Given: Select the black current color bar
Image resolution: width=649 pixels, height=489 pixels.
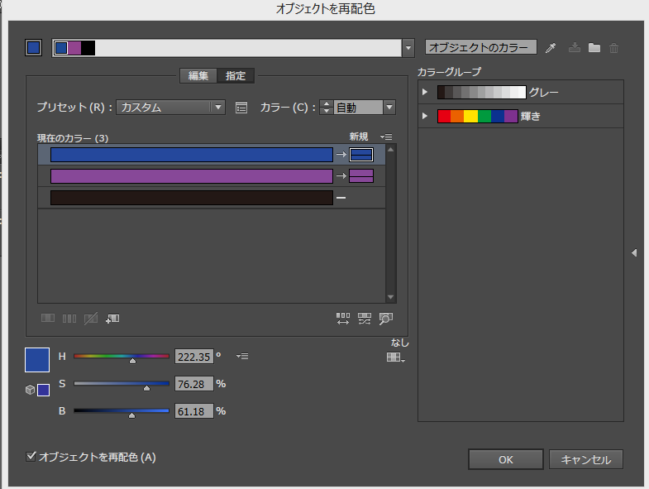Looking at the screenshot, I should point(192,198).
